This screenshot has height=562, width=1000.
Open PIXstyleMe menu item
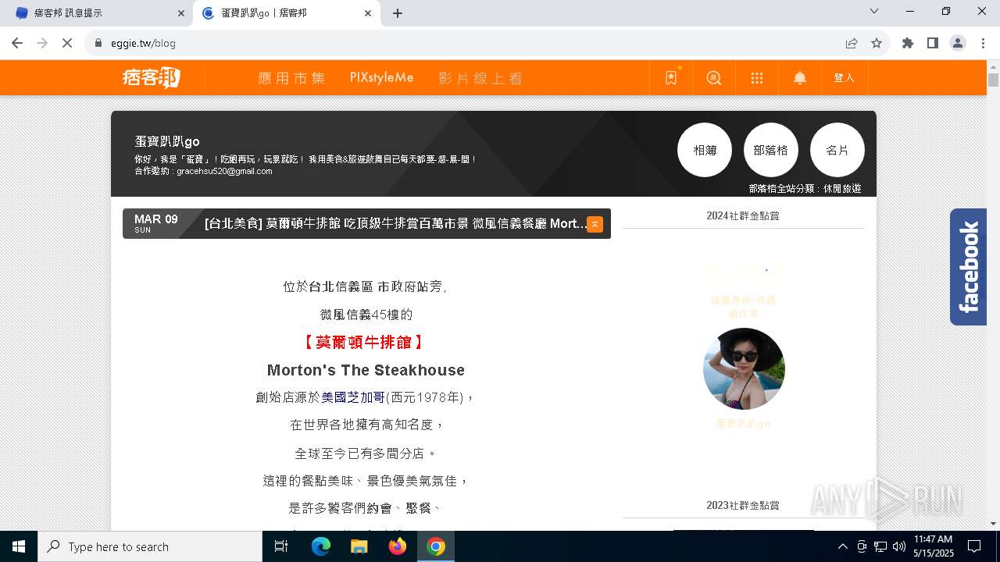pyautogui.click(x=381, y=78)
